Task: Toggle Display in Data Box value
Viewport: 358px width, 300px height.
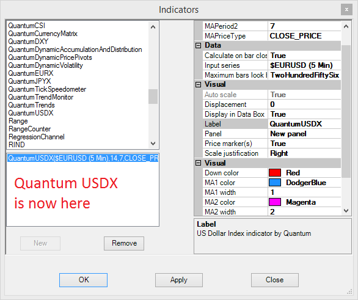Action: click(304, 114)
